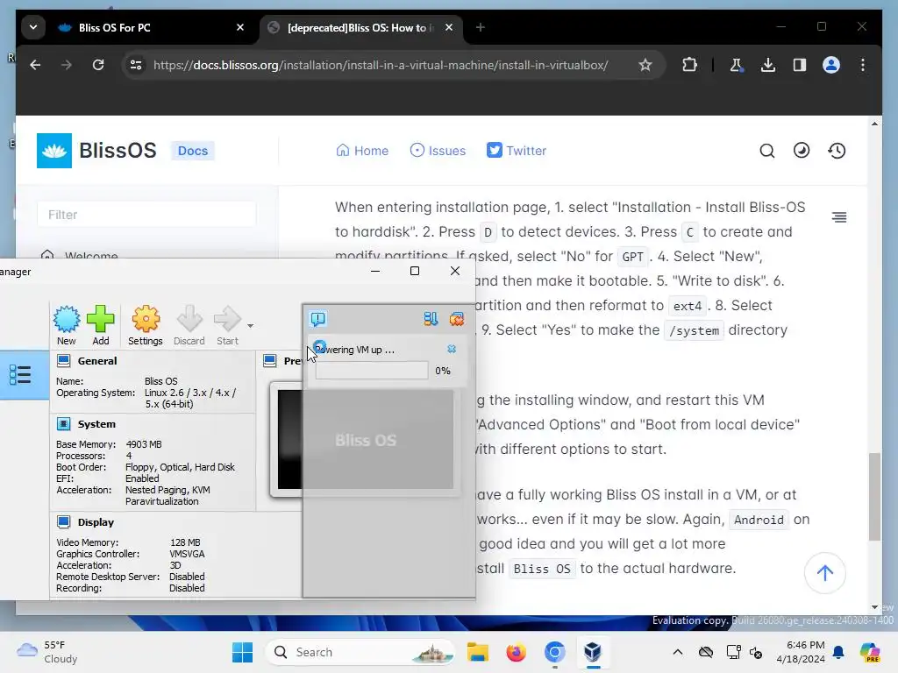Open a new browser tab
The height and width of the screenshot is (673, 898).
tap(481, 27)
